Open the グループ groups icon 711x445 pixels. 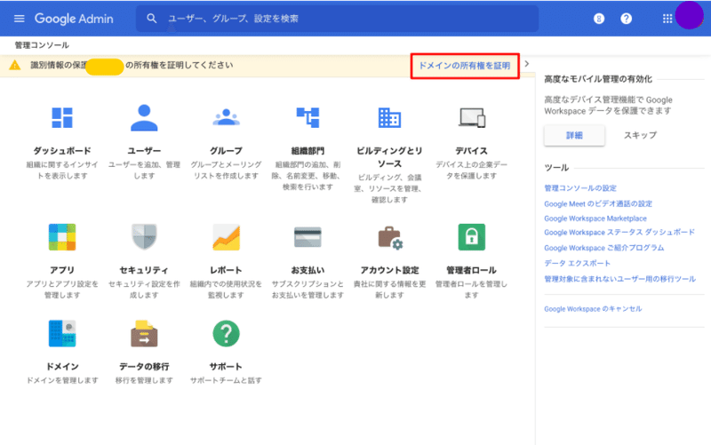pos(226,117)
